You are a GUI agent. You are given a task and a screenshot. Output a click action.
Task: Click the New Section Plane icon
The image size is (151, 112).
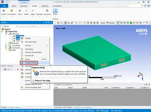(x=5, y=69)
